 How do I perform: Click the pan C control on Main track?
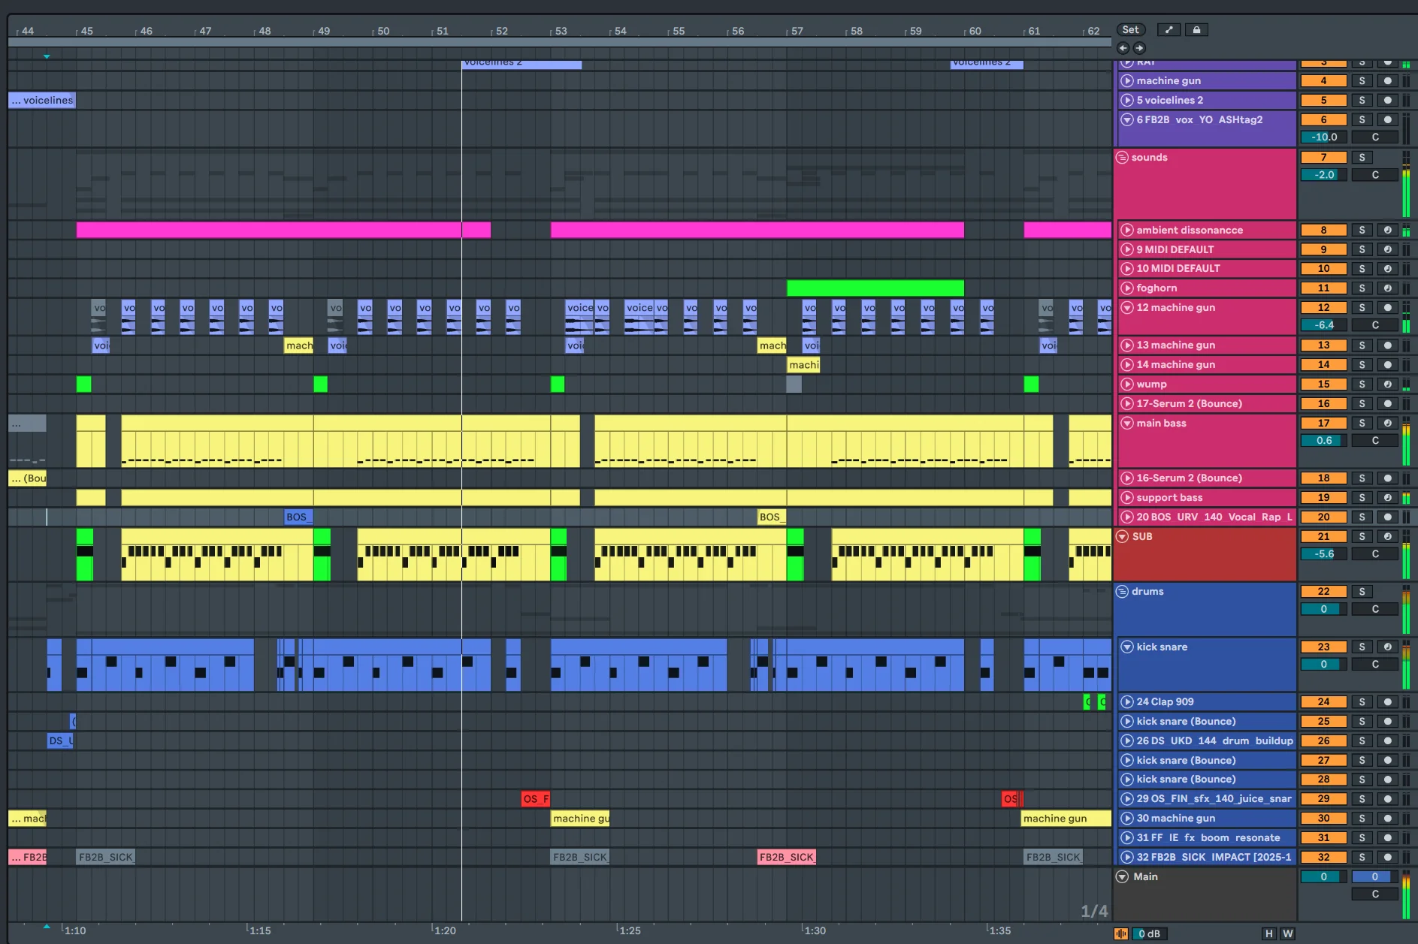[x=1375, y=894]
